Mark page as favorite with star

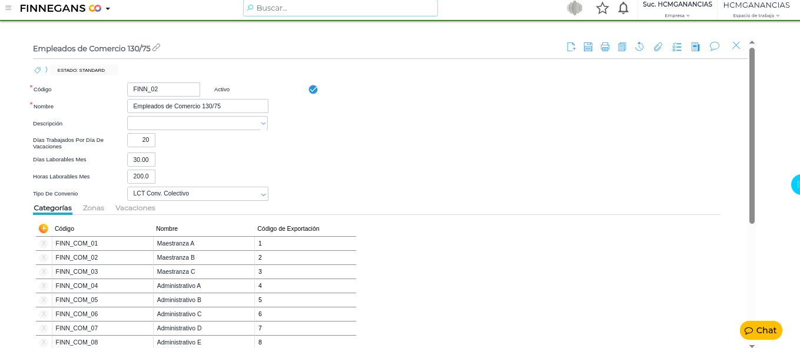pos(602,8)
